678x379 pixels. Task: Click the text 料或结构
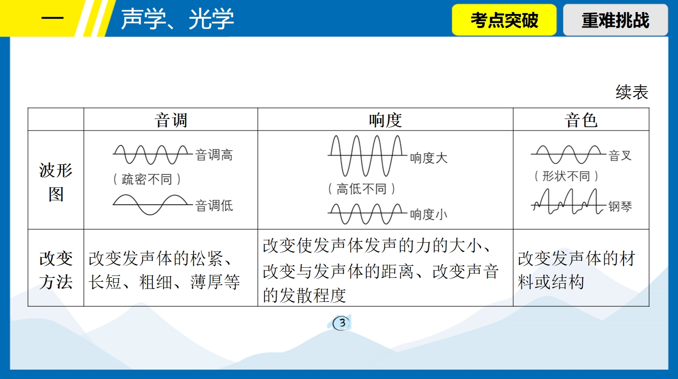pos(551,282)
